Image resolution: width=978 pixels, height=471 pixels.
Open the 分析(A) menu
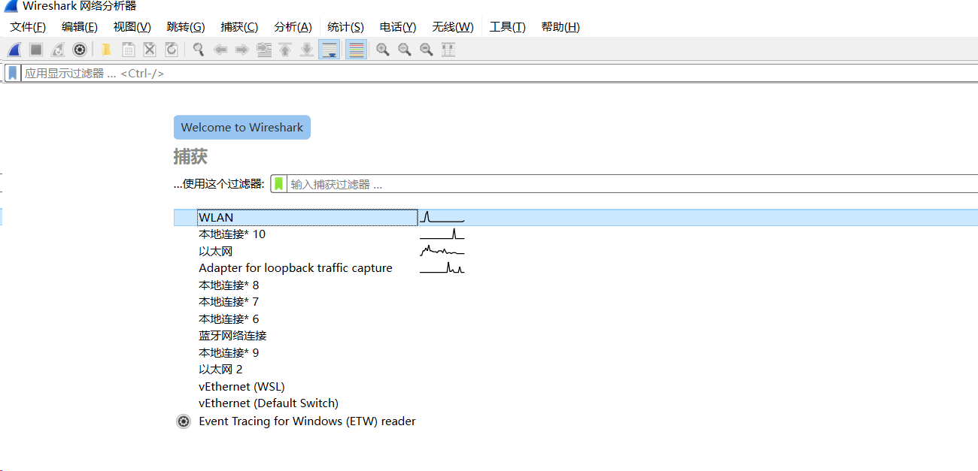(293, 27)
